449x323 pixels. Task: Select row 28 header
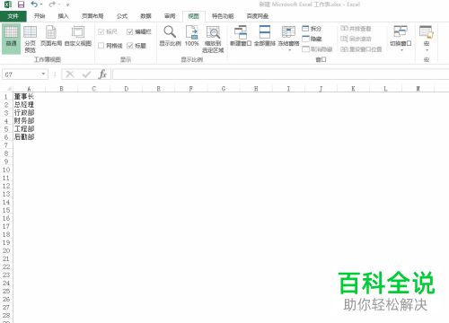[6, 315]
